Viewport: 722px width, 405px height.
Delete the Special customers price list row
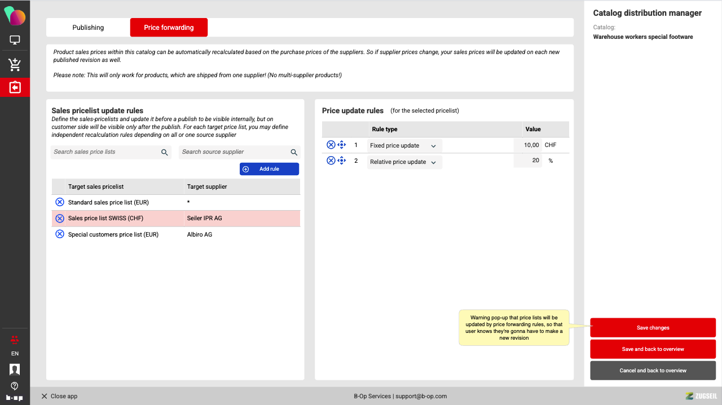click(60, 234)
